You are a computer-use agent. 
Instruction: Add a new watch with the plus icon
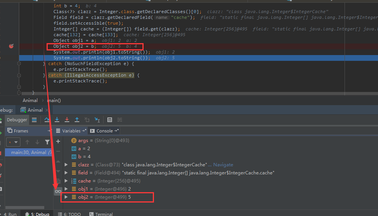click(58, 141)
